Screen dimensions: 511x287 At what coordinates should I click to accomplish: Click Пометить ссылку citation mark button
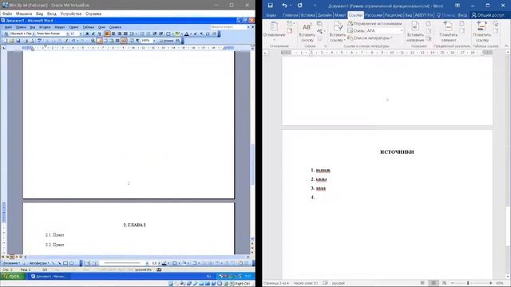pos(482,32)
